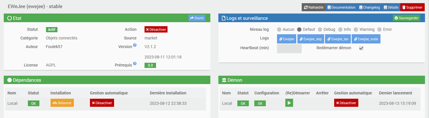The height and width of the screenshot is (118, 429).
Task: Show the plugin Détails
Action: [391, 7]
